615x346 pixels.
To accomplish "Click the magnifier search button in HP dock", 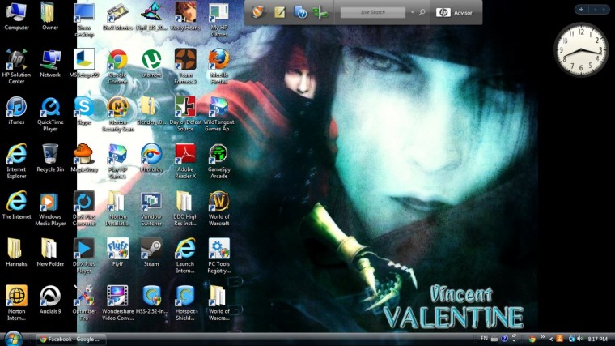I will [x=422, y=13].
